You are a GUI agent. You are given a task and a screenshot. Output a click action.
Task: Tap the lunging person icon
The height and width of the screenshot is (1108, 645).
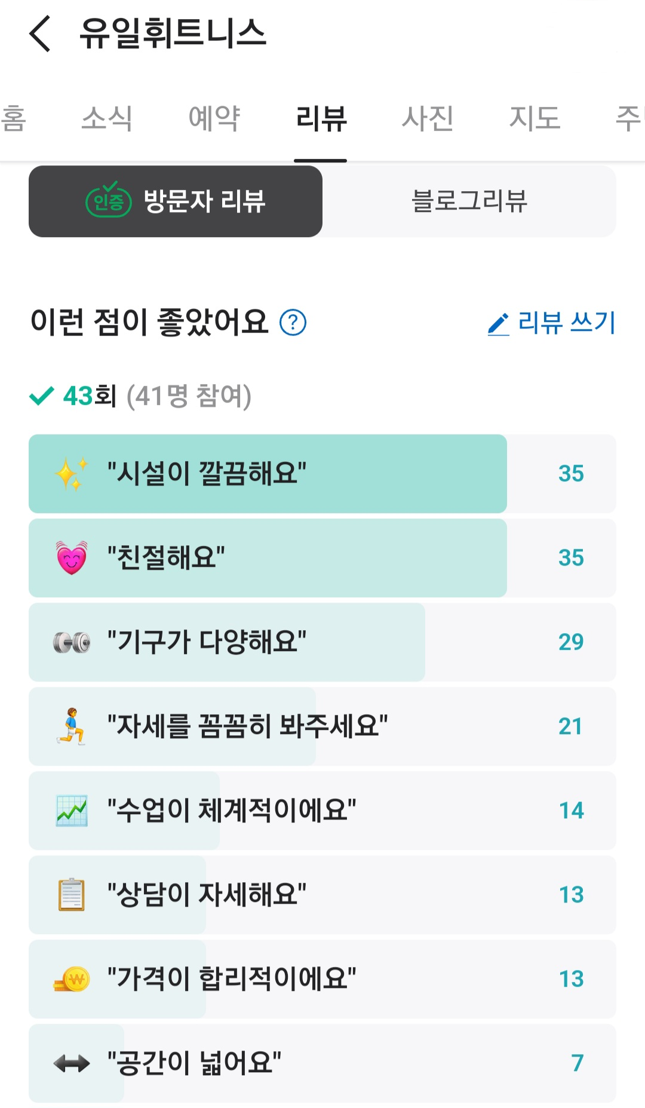[71, 726]
